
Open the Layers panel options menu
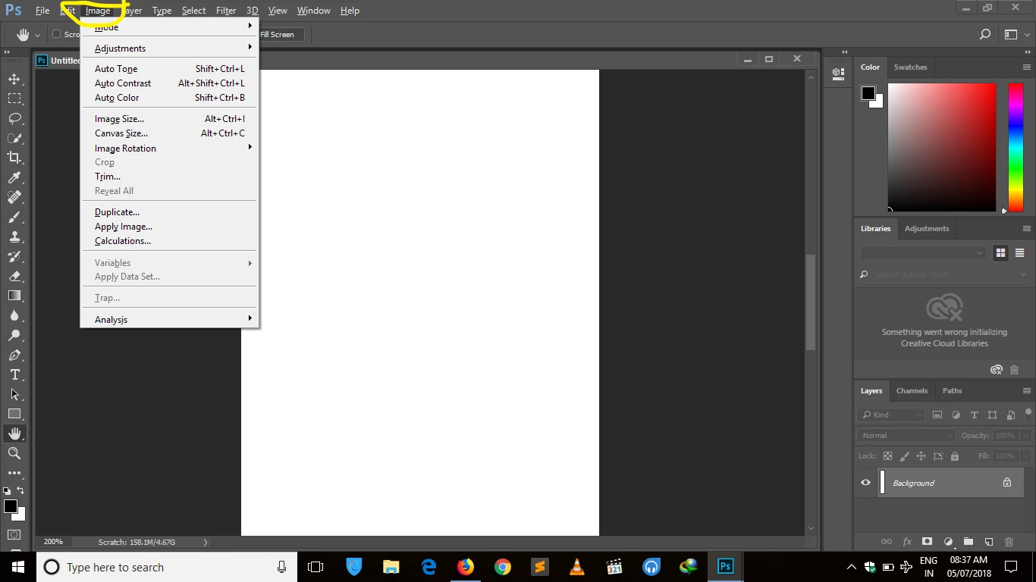[1027, 391]
